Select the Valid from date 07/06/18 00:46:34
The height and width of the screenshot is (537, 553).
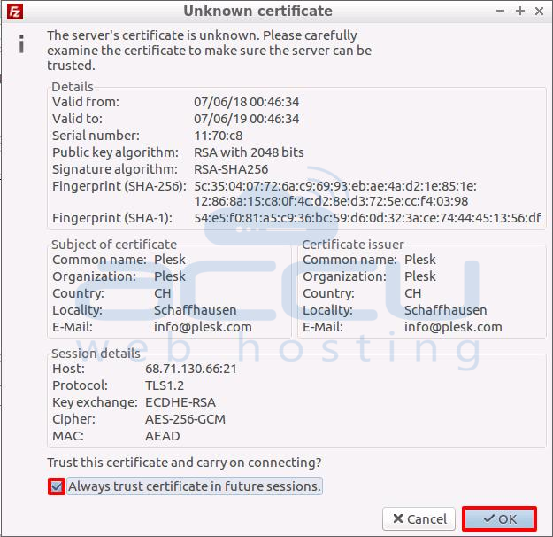coord(247,102)
